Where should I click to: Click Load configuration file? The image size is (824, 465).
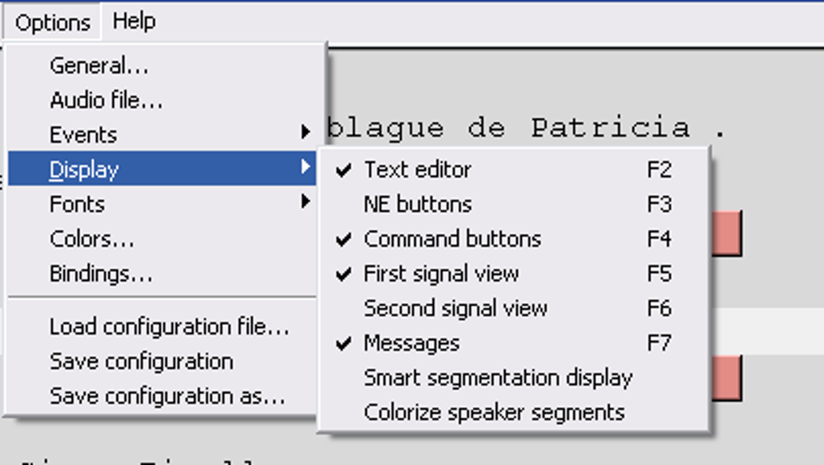click(x=169, y=327)
